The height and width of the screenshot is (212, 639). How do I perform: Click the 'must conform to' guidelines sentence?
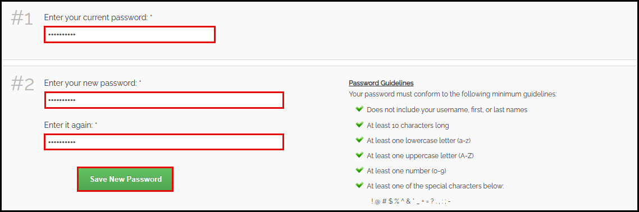click(x=453, y=94)
